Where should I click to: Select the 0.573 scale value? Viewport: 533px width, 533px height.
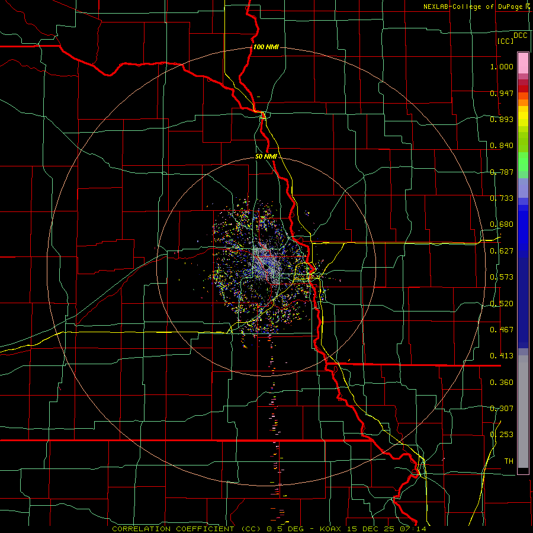[x=502, y=277]
